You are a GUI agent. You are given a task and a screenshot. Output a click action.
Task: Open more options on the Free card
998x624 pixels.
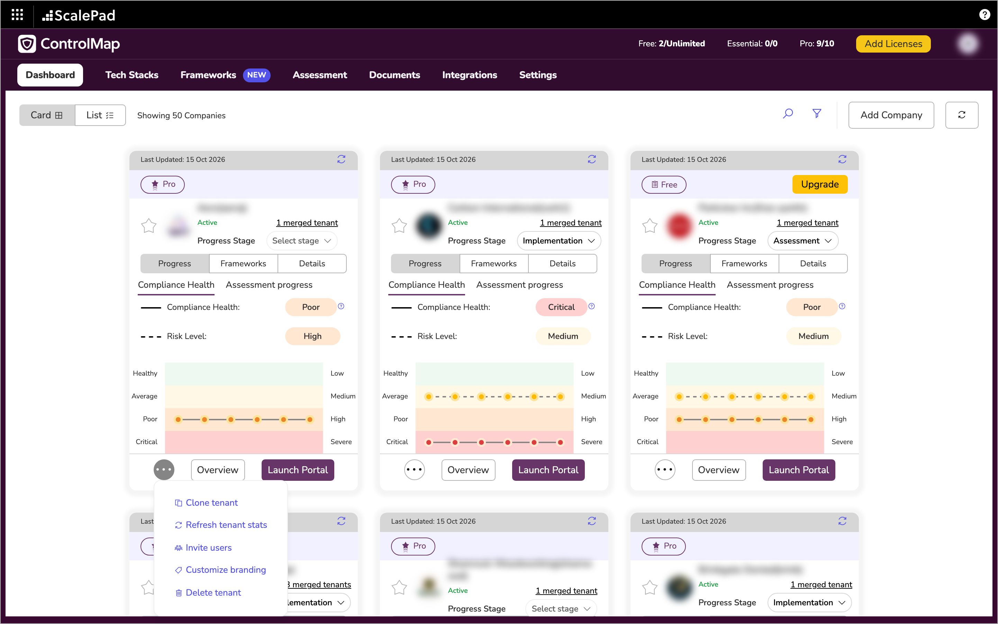[665, 470]
